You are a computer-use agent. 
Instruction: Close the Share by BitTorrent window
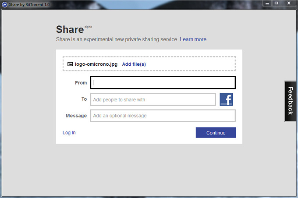click(289, 3)
